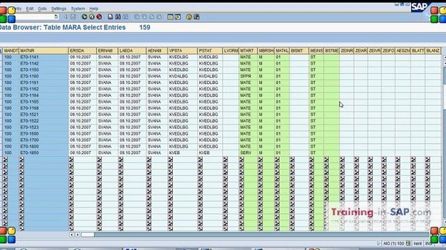
Task: Select the LAEDA column header
Action: [x=132, y=51]
